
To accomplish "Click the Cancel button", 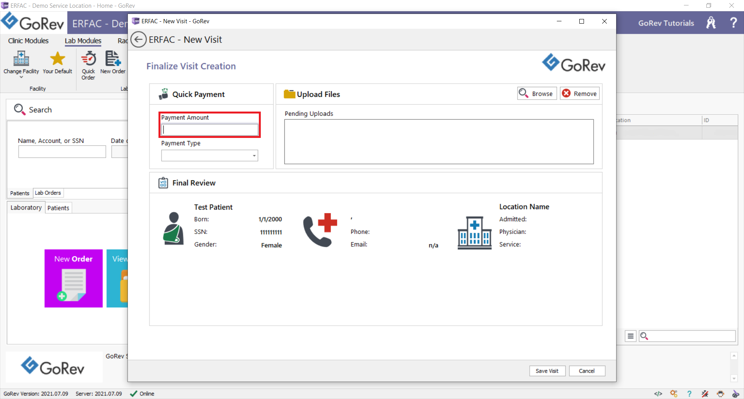I will pos(587,371).
